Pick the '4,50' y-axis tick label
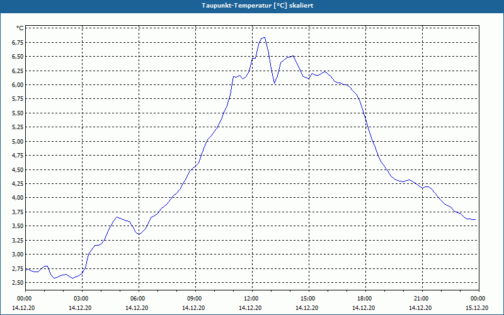Screen dimensions: 504x315 pyautogui.click(x=18, y=169)
